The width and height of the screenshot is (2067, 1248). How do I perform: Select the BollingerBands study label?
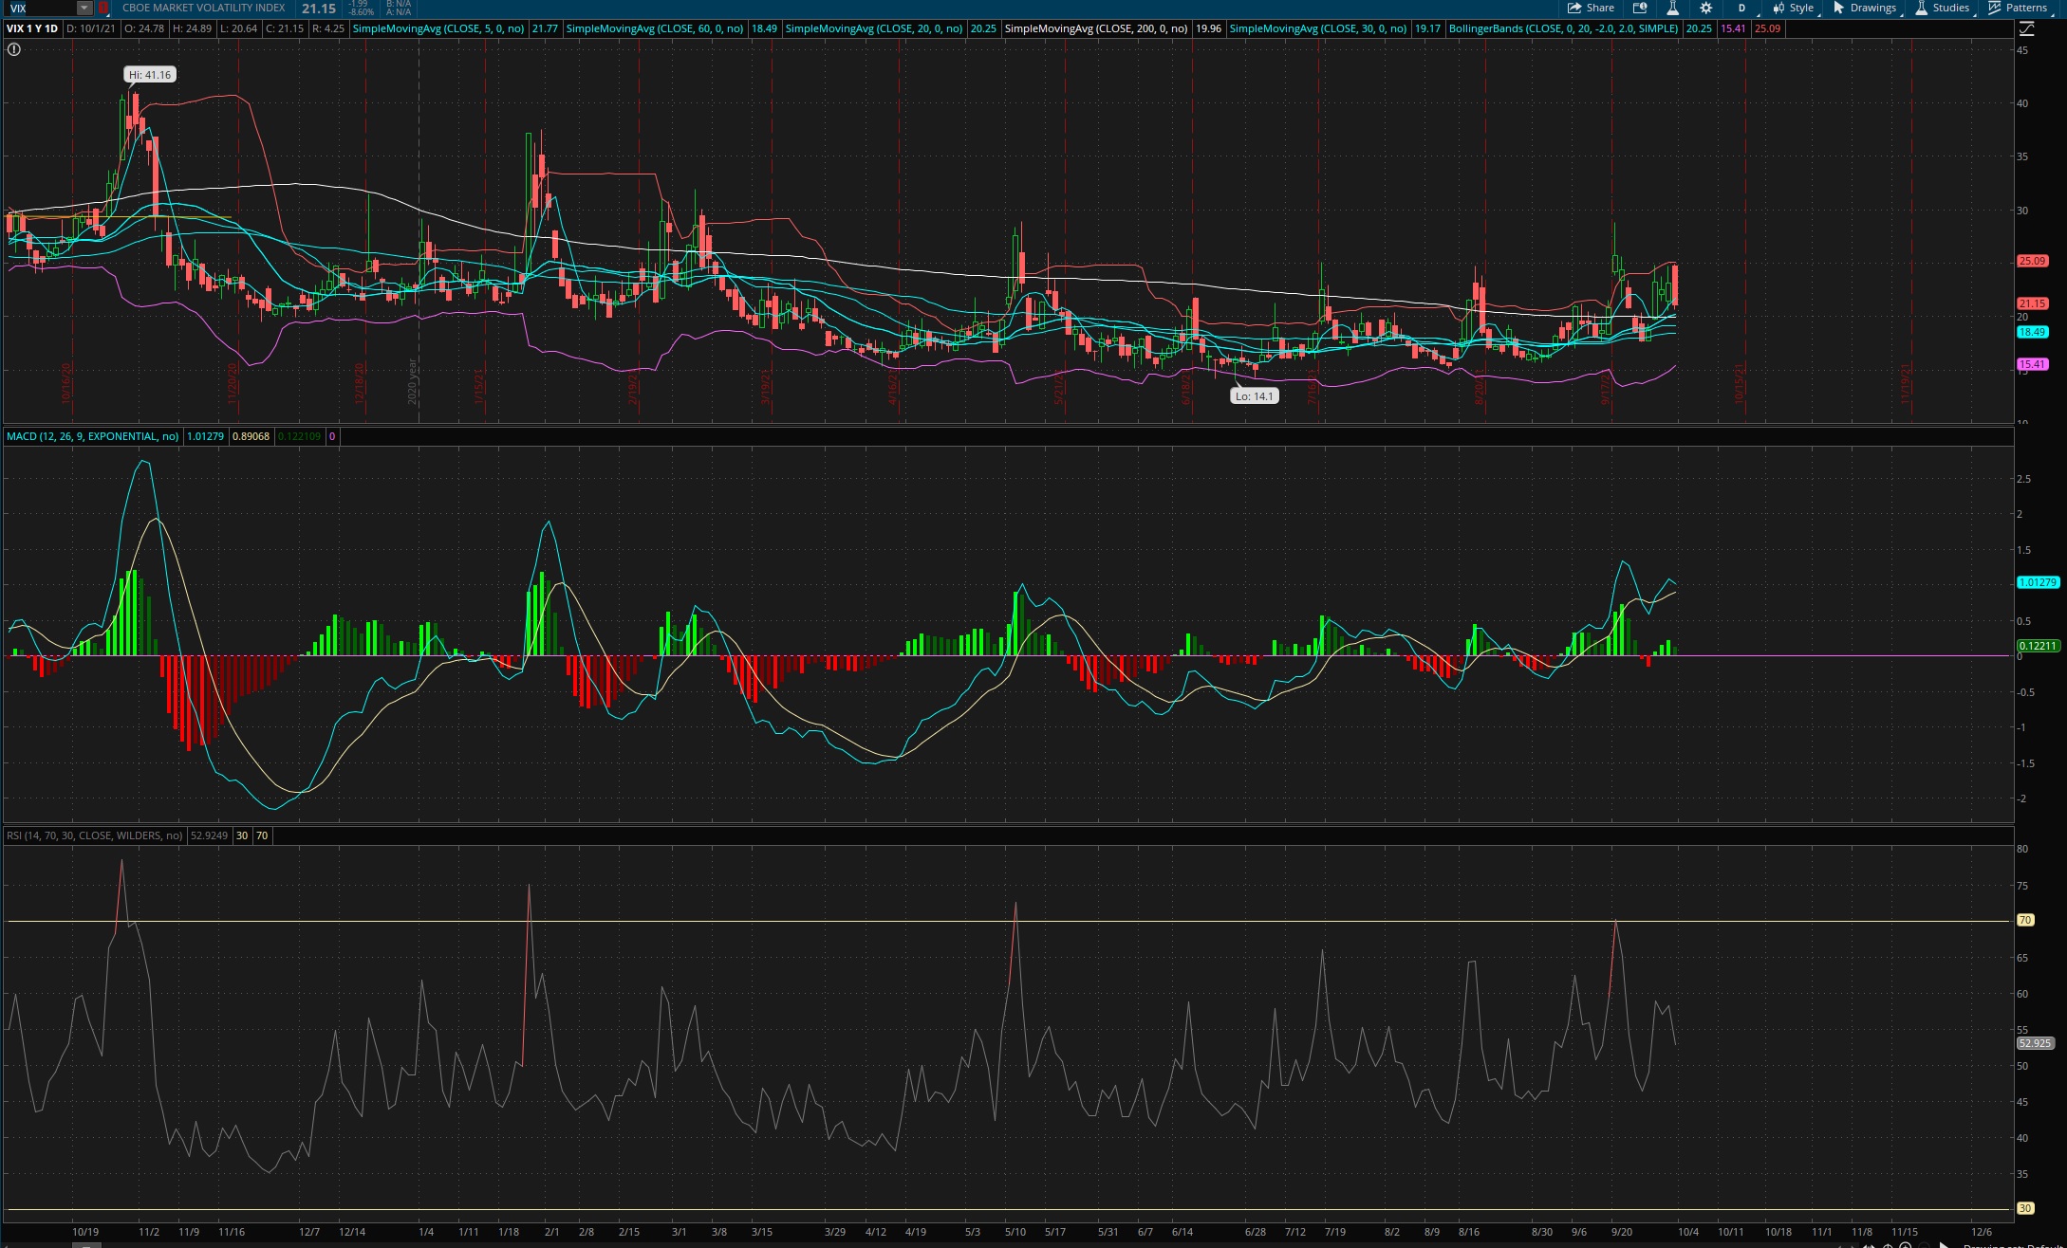click(1563, 28)
